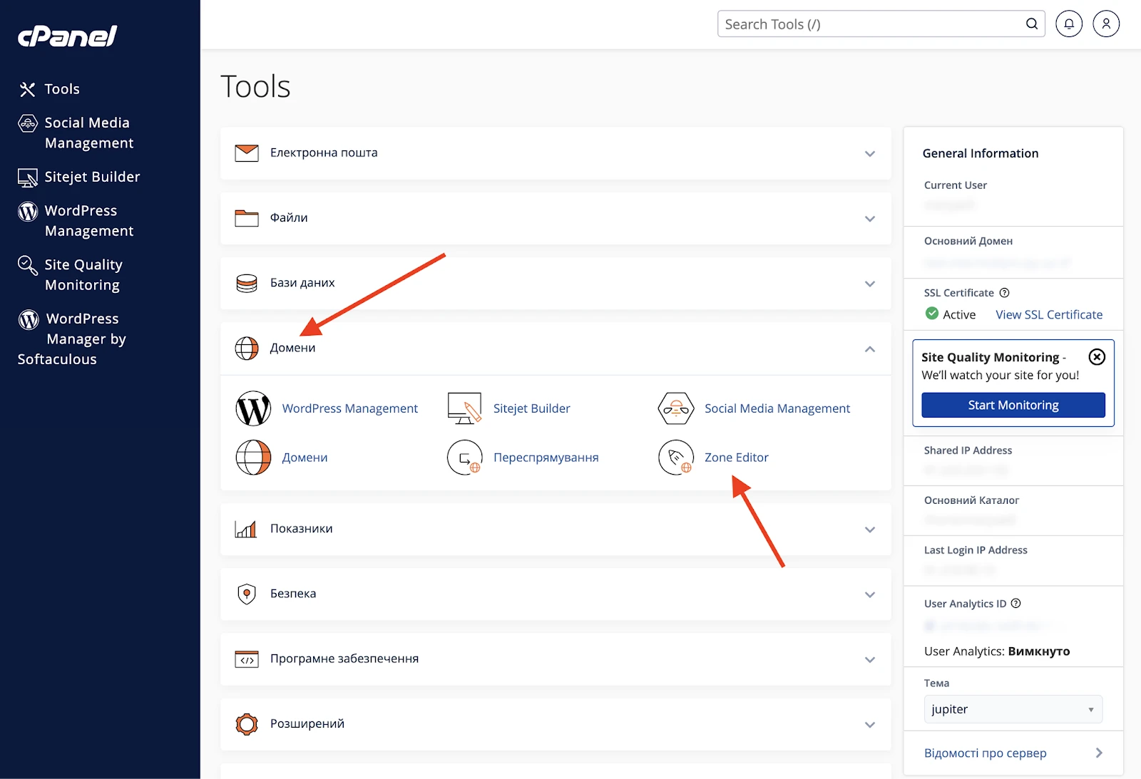The width and height of the screenshot is (1141, 779).
Task: Open Sitejet Builder in sidebar
Action: point(92,177)
